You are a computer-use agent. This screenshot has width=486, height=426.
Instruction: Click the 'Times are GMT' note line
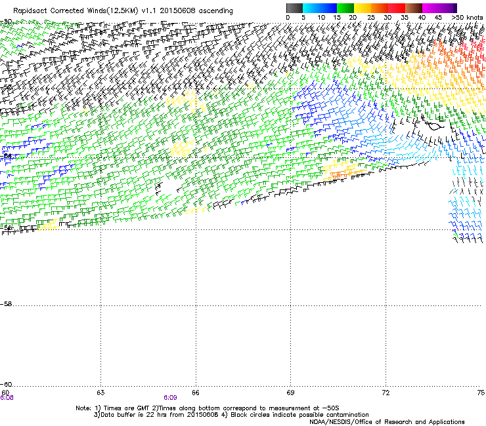[x=208, y=408]
